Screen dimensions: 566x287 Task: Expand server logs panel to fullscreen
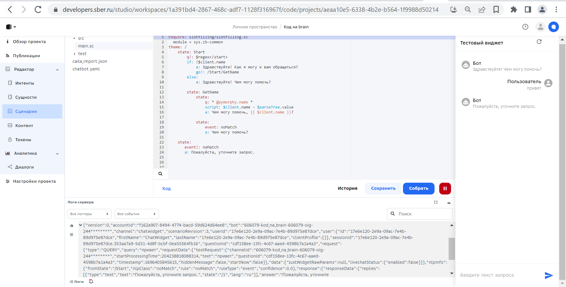(x=436, y=202)
